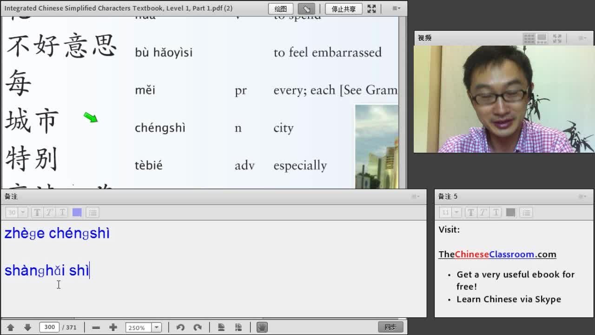
Task: Open the zoom level 250% dropdown
Action: [157, 328]
